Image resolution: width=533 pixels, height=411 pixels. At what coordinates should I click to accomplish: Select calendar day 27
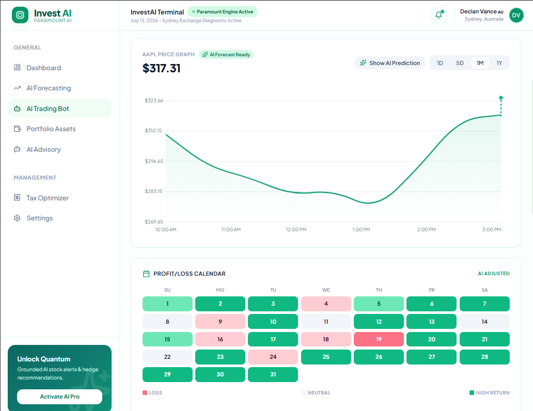[x=431, y=357]
